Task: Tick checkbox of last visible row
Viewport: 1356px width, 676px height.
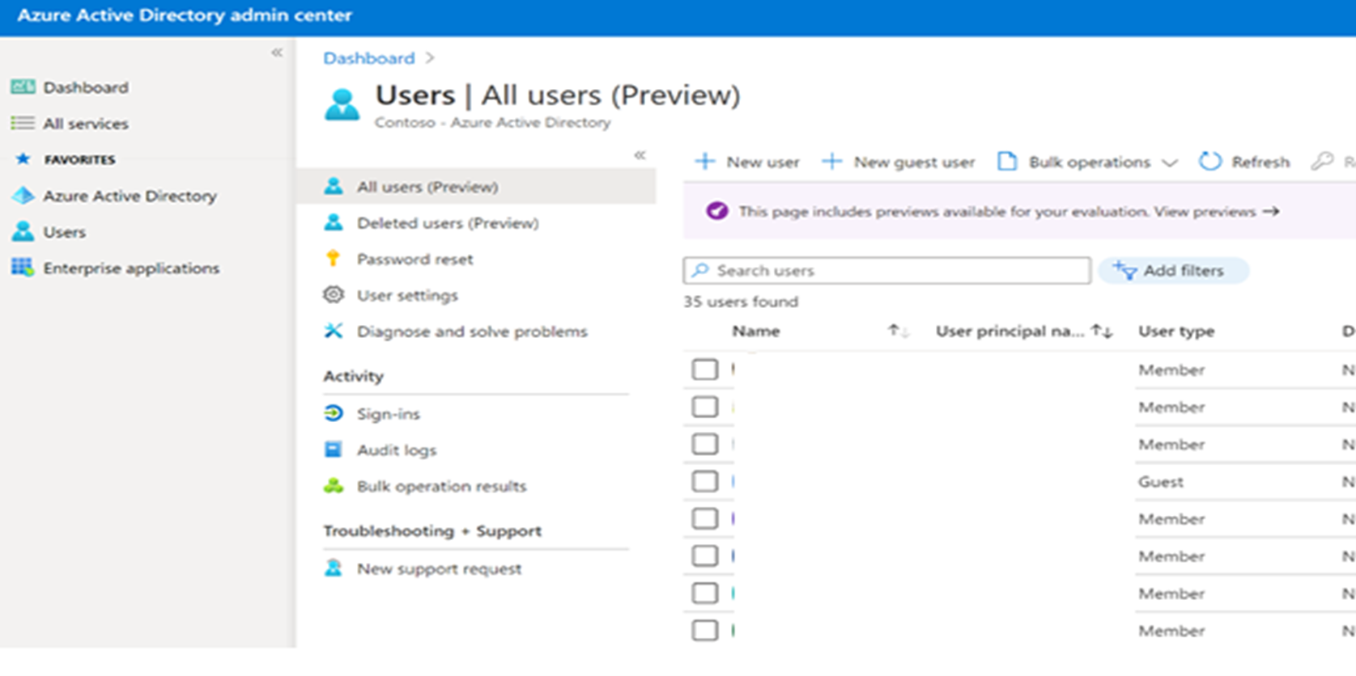Action: tap(704, 630)
